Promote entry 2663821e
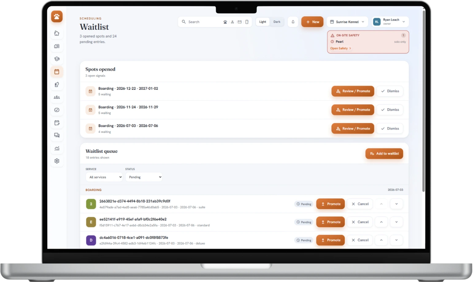 tap(330, 204)
